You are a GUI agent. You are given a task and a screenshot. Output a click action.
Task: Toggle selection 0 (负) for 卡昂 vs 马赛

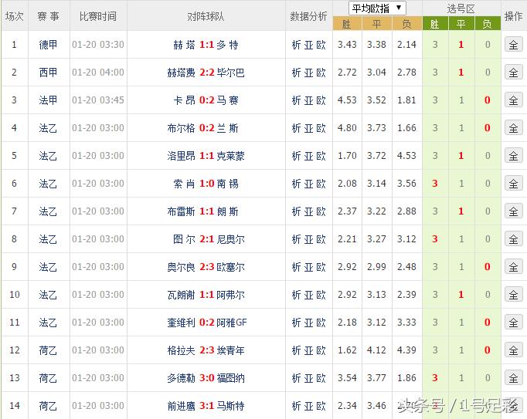(x=488, y=100)
